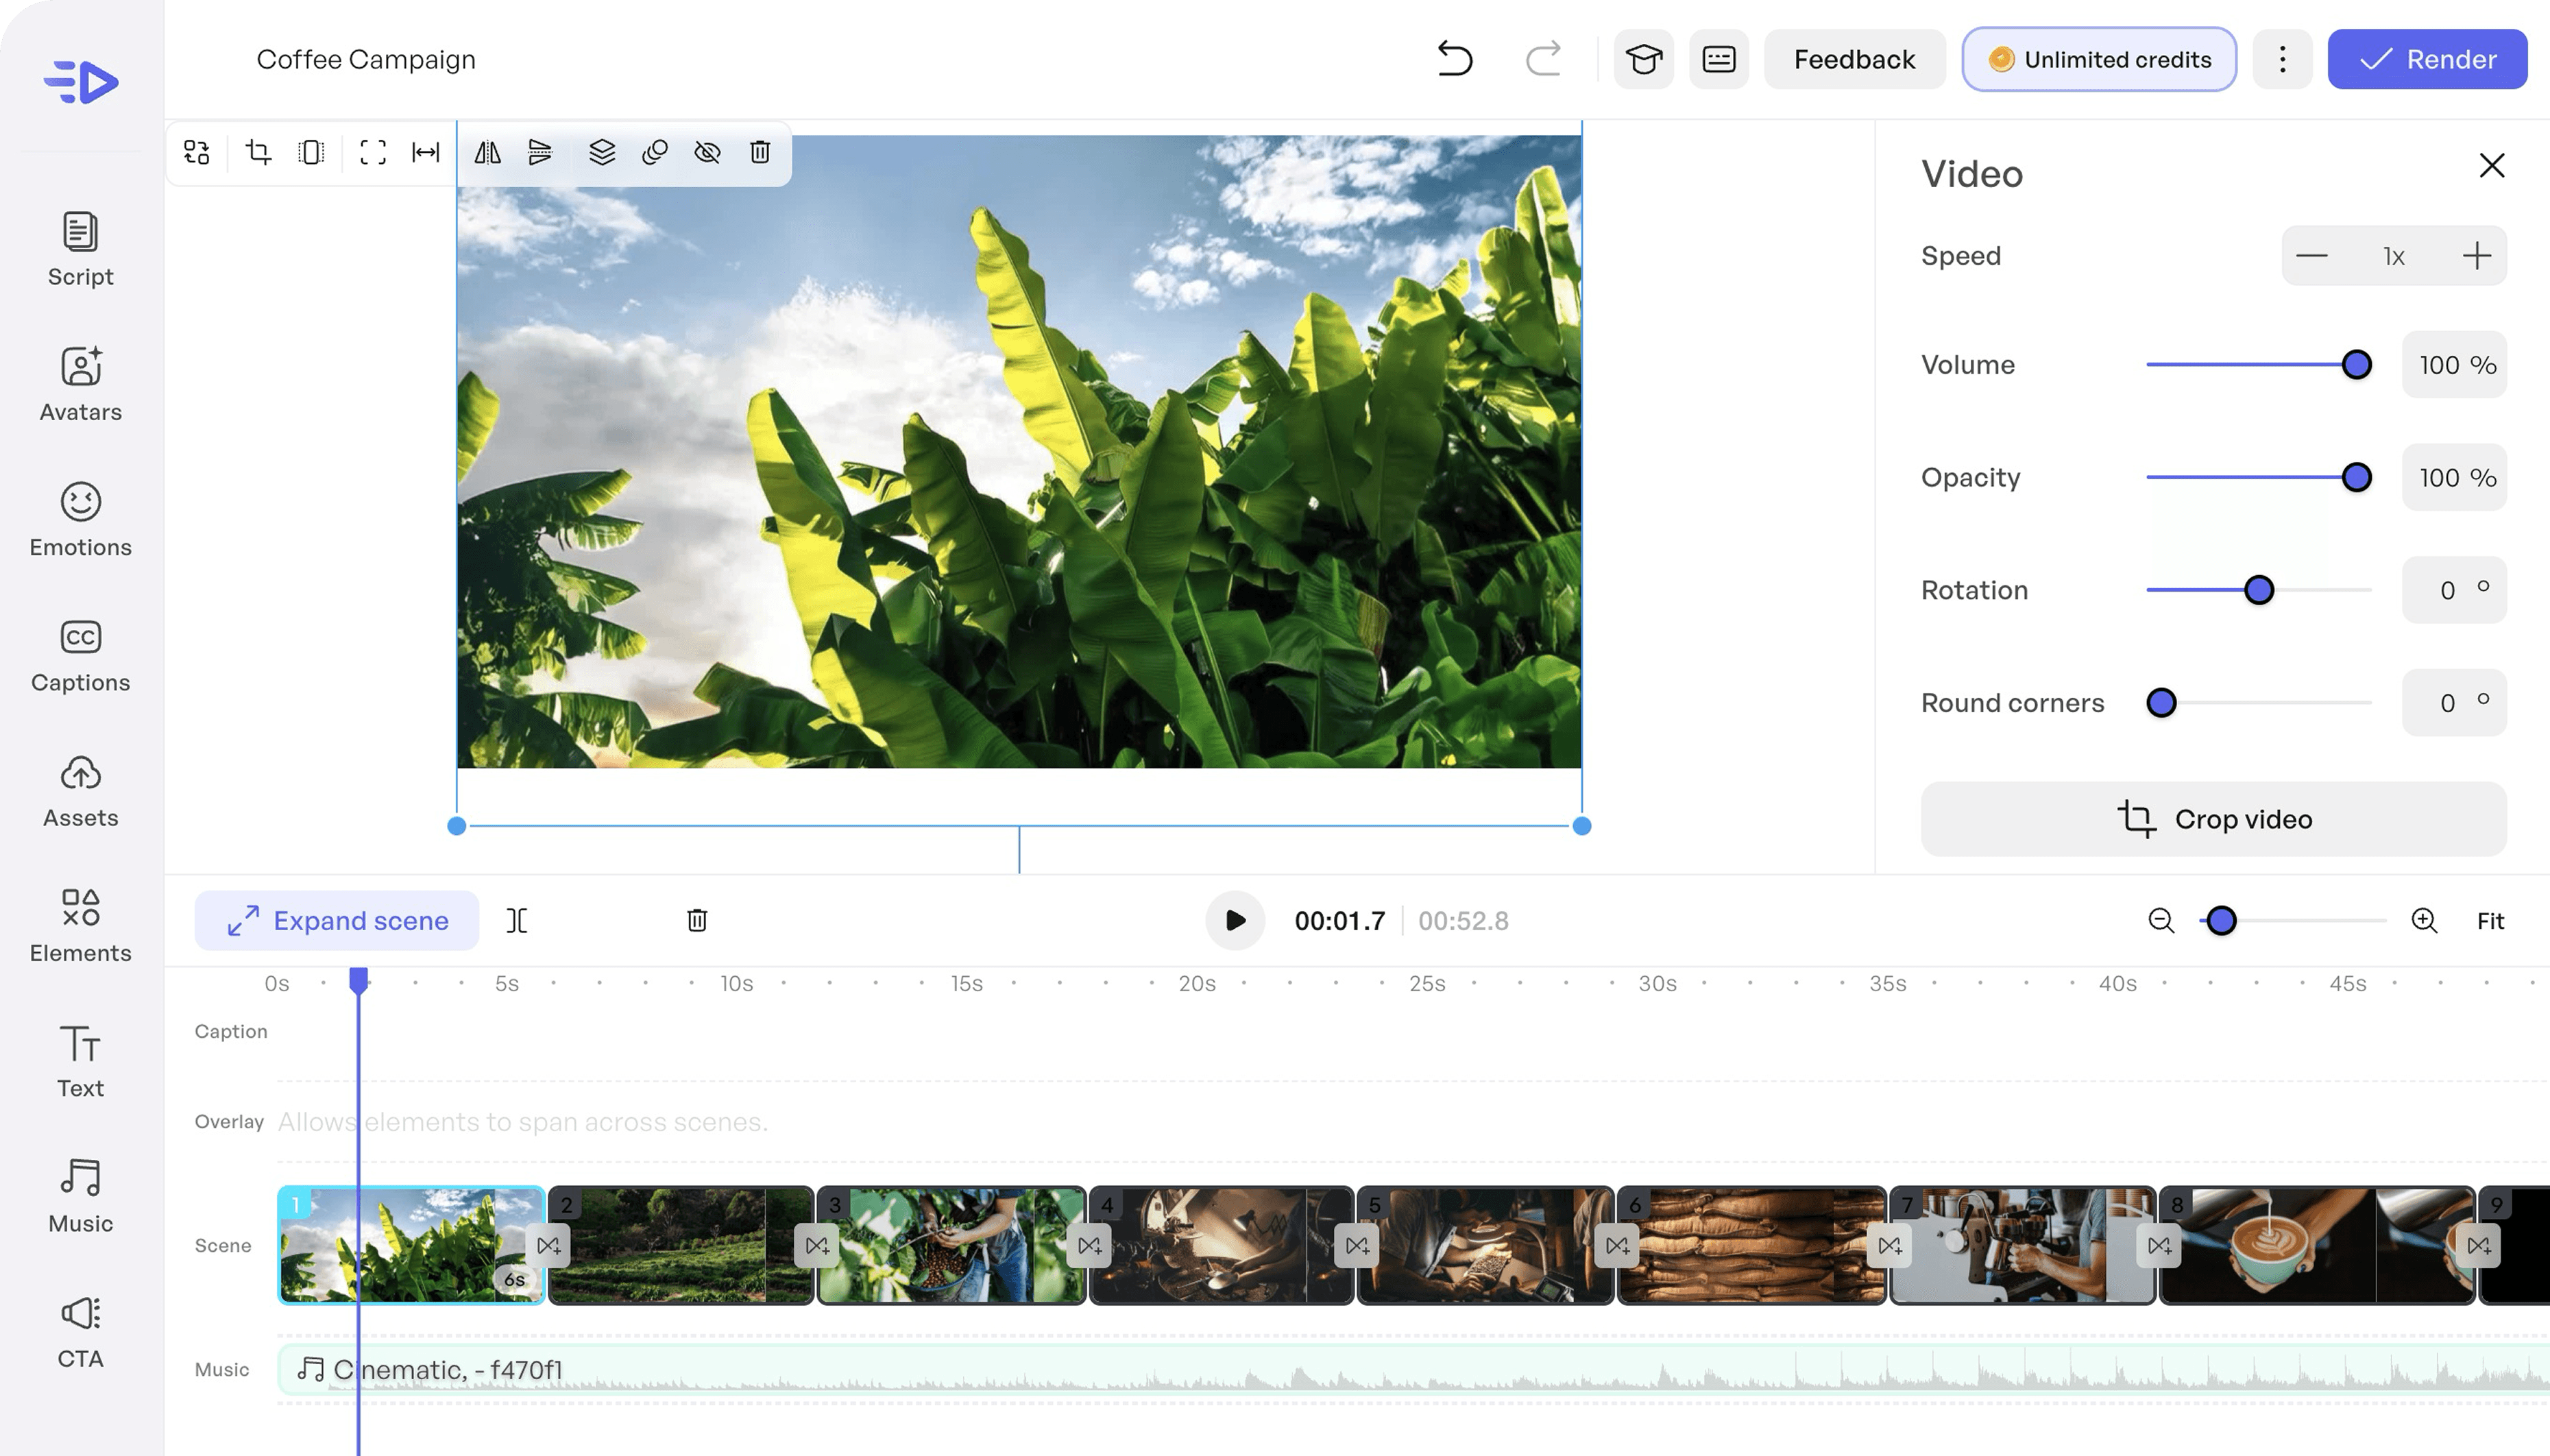Toggle the keyboard shortcuts panel icon

[x=1718, y=59]
